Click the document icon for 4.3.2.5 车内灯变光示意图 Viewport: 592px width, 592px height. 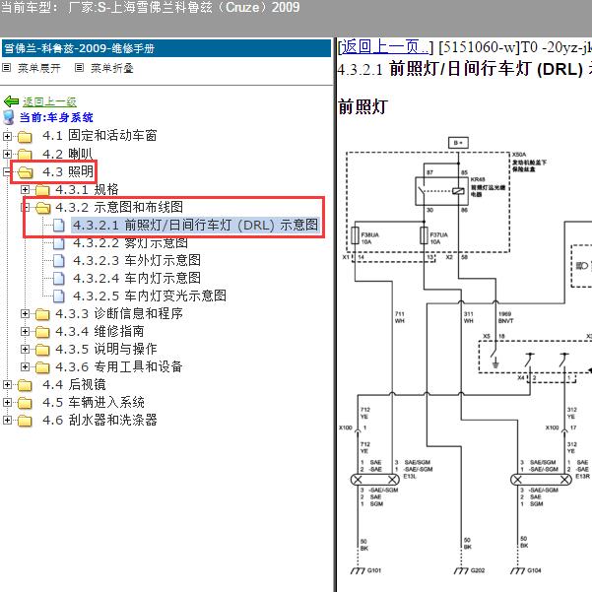click(58, 296)
